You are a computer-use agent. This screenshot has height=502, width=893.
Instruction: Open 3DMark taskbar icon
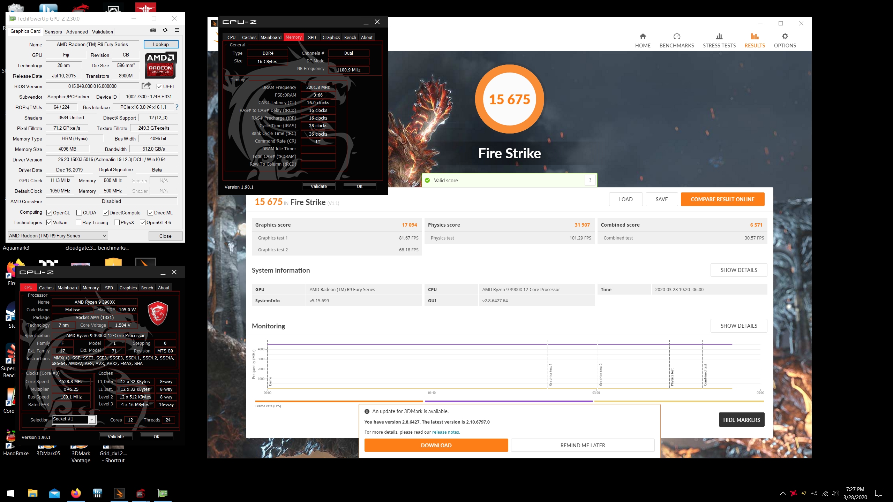click(119, 493)
